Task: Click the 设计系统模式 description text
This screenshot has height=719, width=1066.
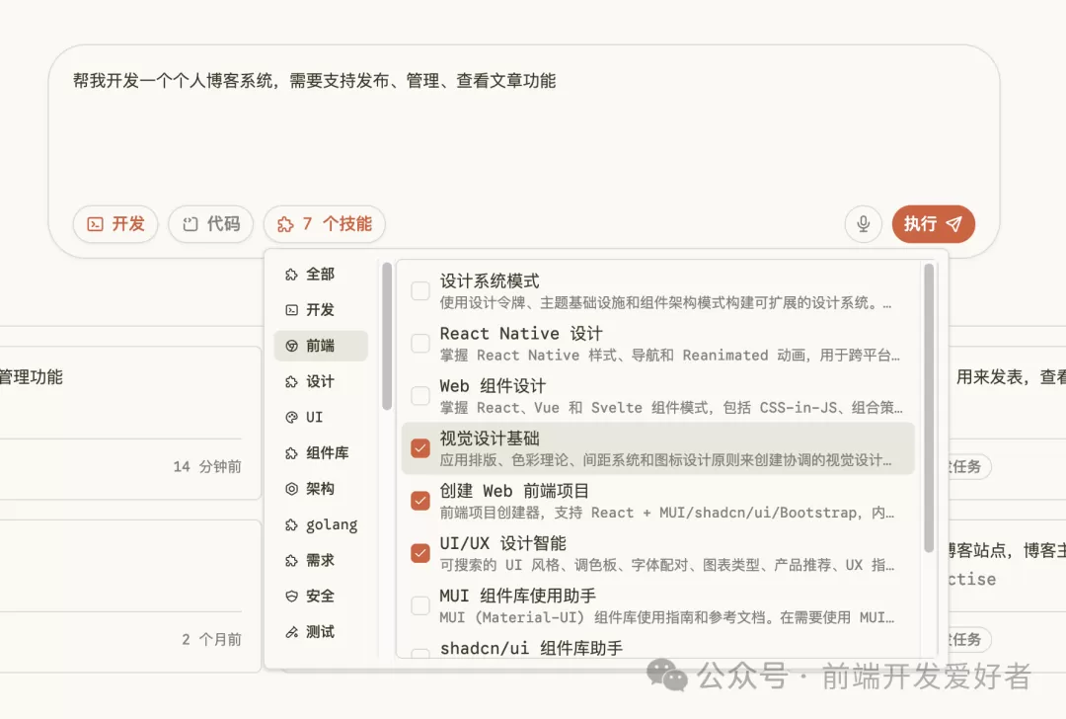Action: [665, 302]
